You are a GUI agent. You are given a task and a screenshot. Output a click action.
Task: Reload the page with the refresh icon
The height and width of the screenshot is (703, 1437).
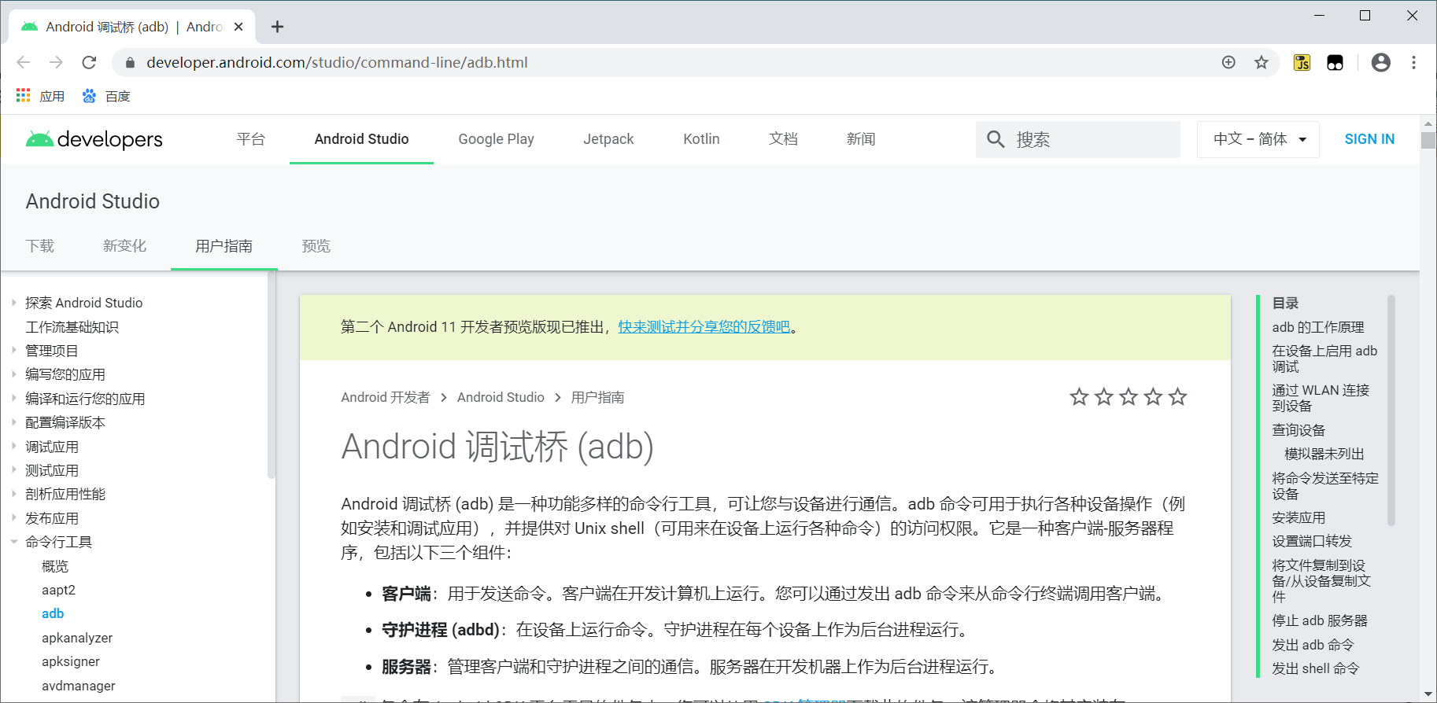point(89,62)
